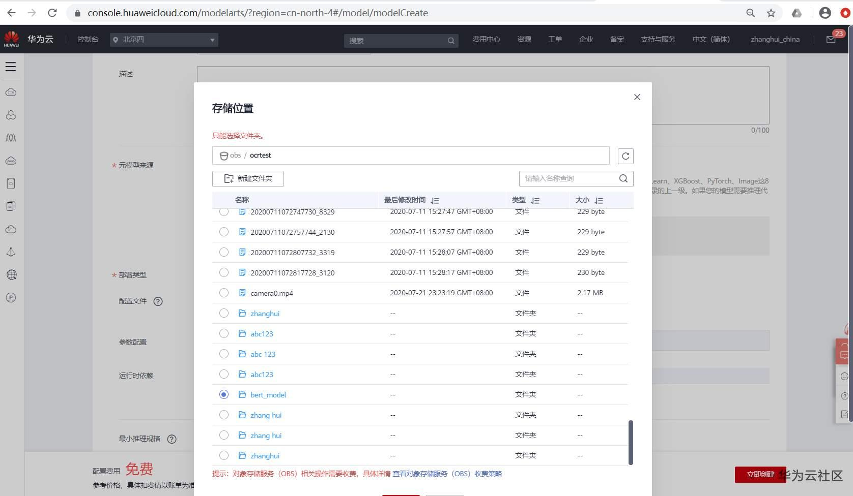The height and width of the screenshot is (496, 853).
Task: Click the 新建文件夹 button
Action: (248, 178)
